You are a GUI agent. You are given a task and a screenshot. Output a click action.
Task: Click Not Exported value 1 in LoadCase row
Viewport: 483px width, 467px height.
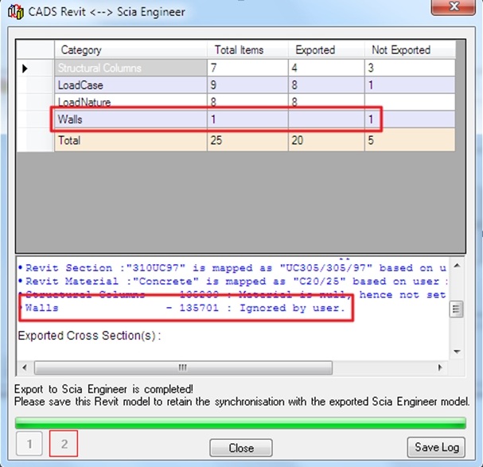(x=410, y=85)
